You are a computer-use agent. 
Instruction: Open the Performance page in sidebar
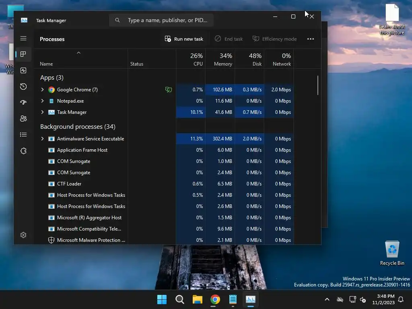[x=23, y=70]
